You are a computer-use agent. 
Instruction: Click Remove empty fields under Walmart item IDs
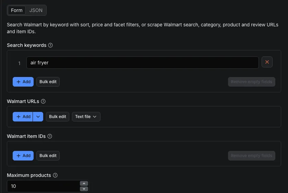click(x=252, y=156)
